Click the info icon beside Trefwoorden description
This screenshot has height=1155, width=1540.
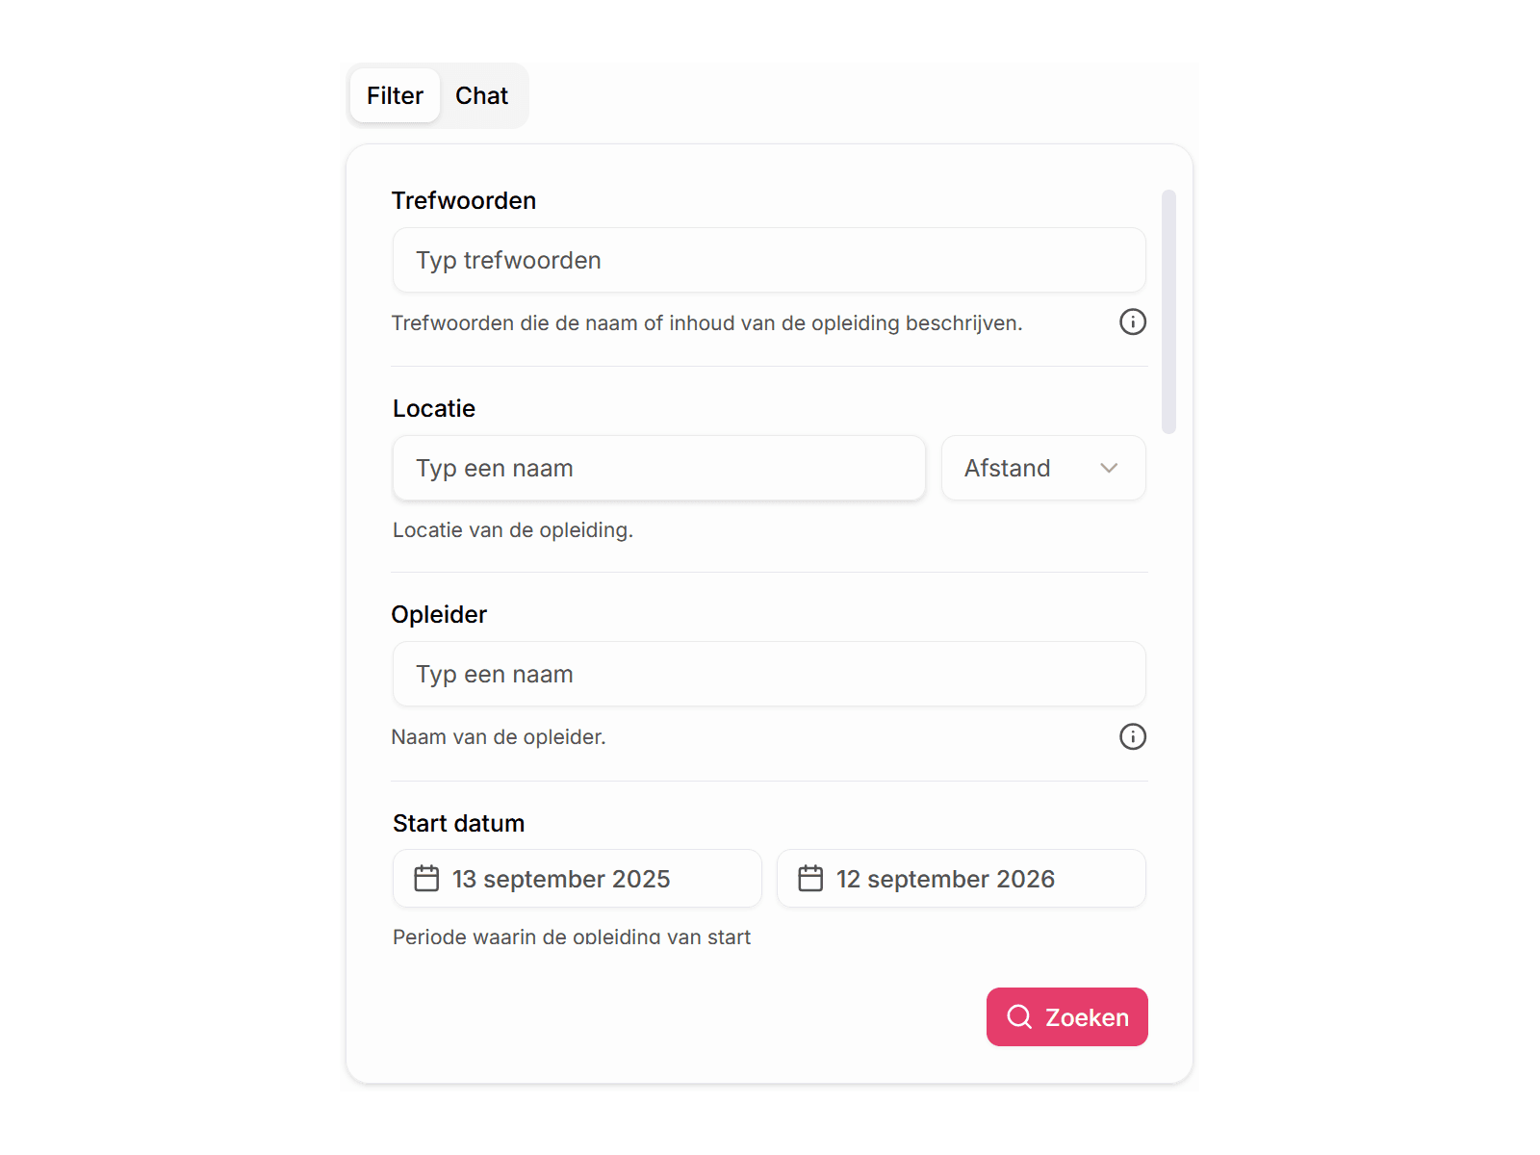pos(1133,322)
